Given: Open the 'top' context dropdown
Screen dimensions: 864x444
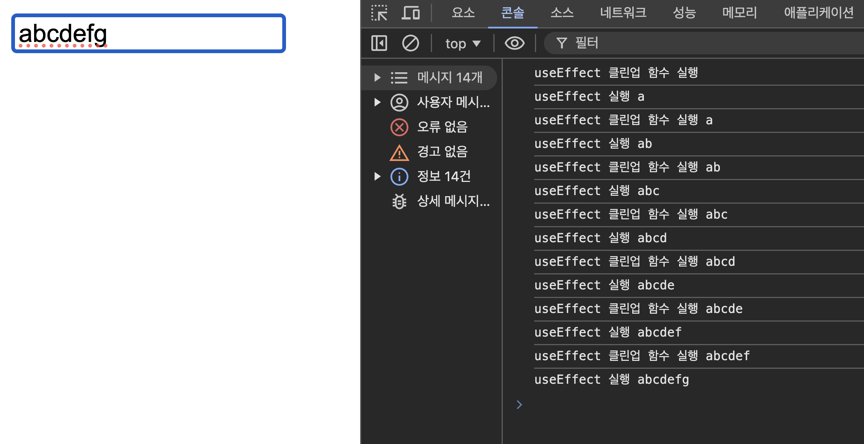Looking at the screenshot, I should (463, 43).
